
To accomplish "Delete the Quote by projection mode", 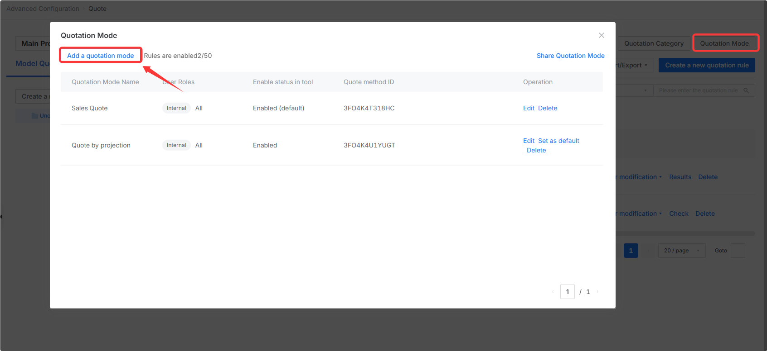I will (x=536, y=150).
